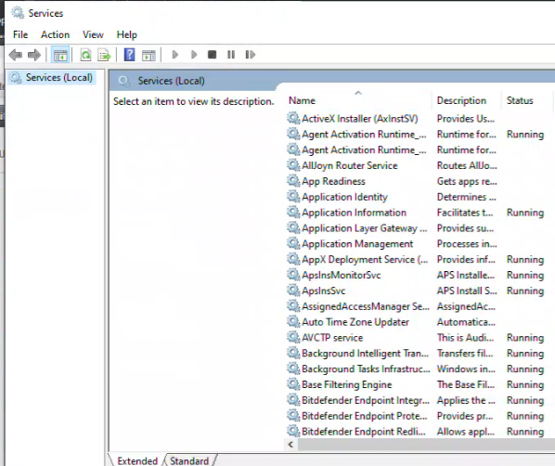This screenshot has height=466, width=555.
Task: Select Bitdefender Endpoint Redline service
Action: click(364, 432)
